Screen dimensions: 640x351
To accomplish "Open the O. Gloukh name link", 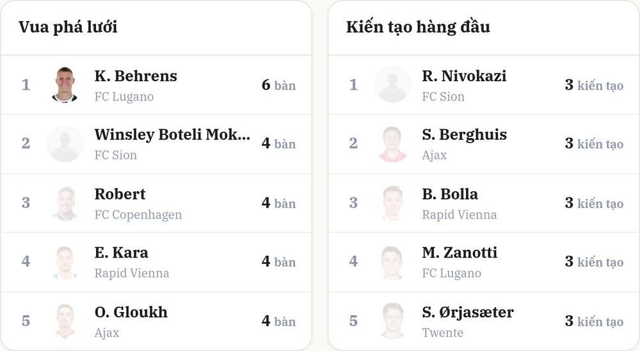I will point(131,312).
